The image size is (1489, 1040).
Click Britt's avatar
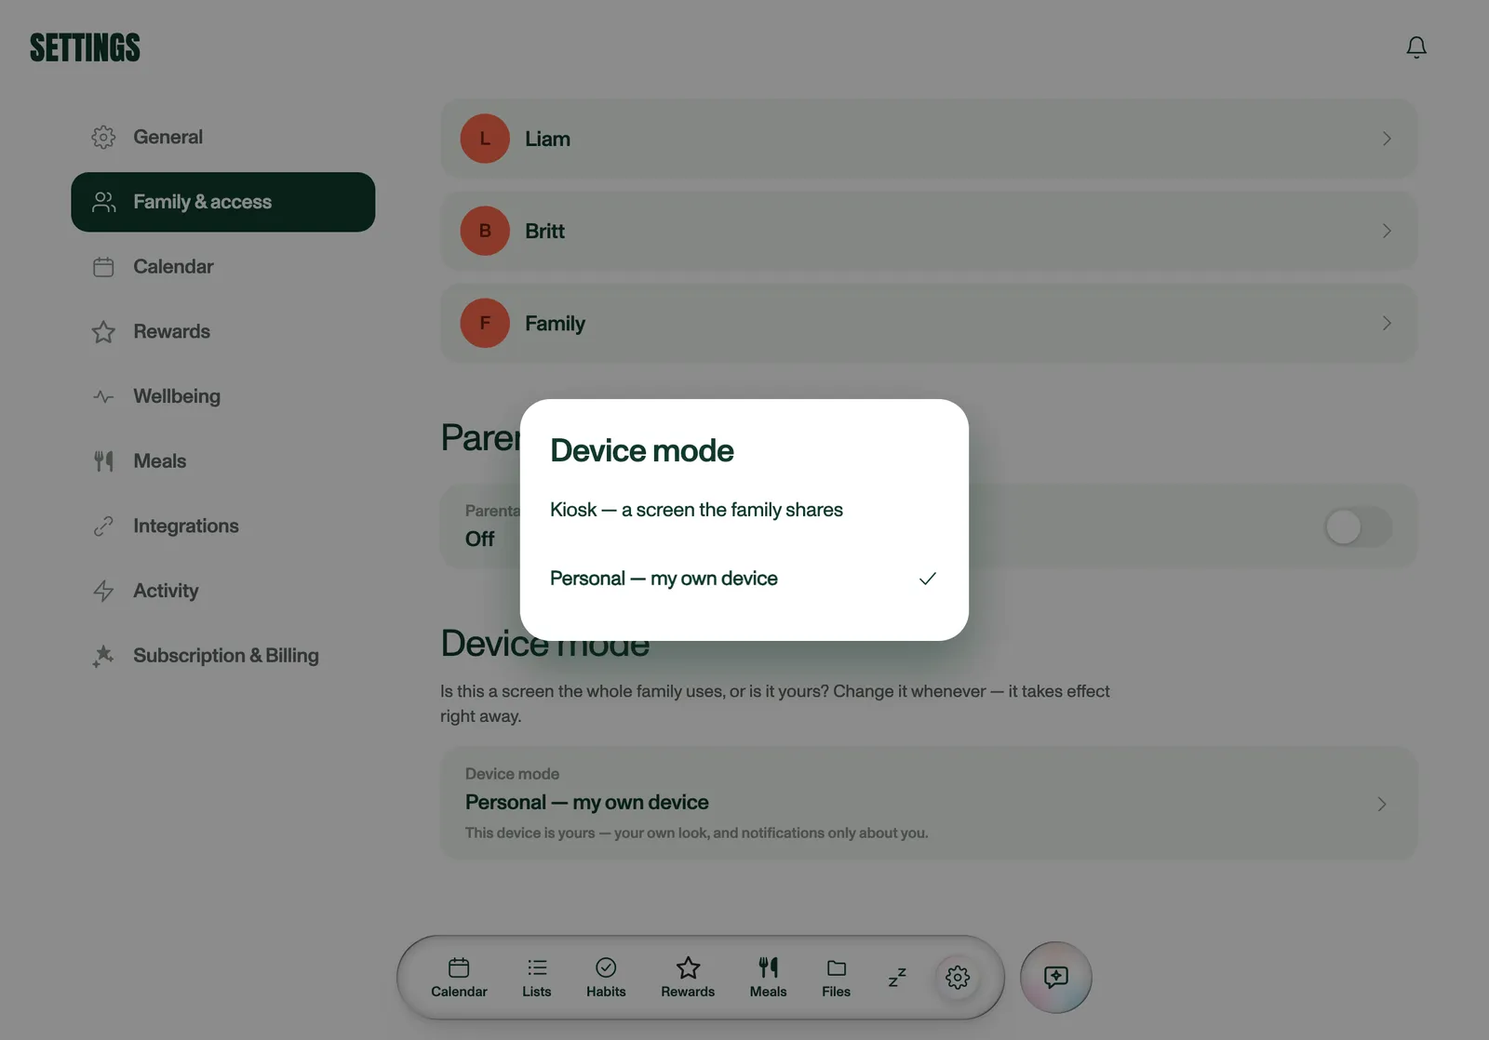point(485,231)
